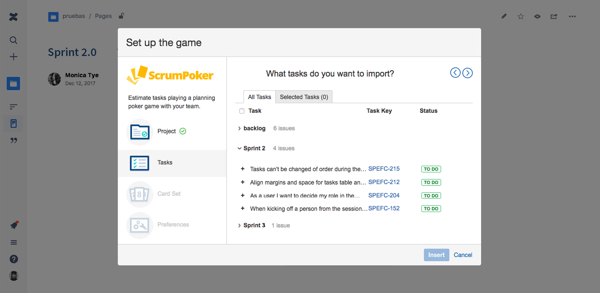
Task: Open the pages icon in sidebar
Action: [13, 123]
